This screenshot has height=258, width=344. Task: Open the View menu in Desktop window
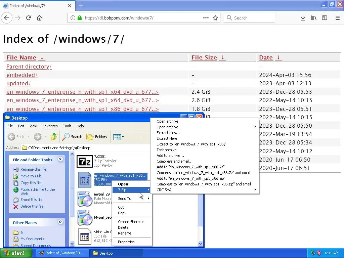[33, 126]
